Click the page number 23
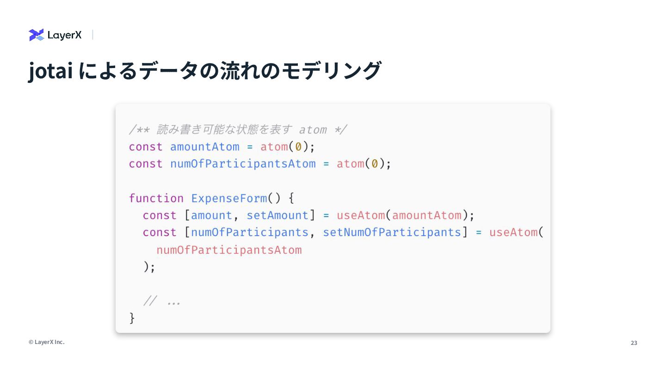 [634, 343]
